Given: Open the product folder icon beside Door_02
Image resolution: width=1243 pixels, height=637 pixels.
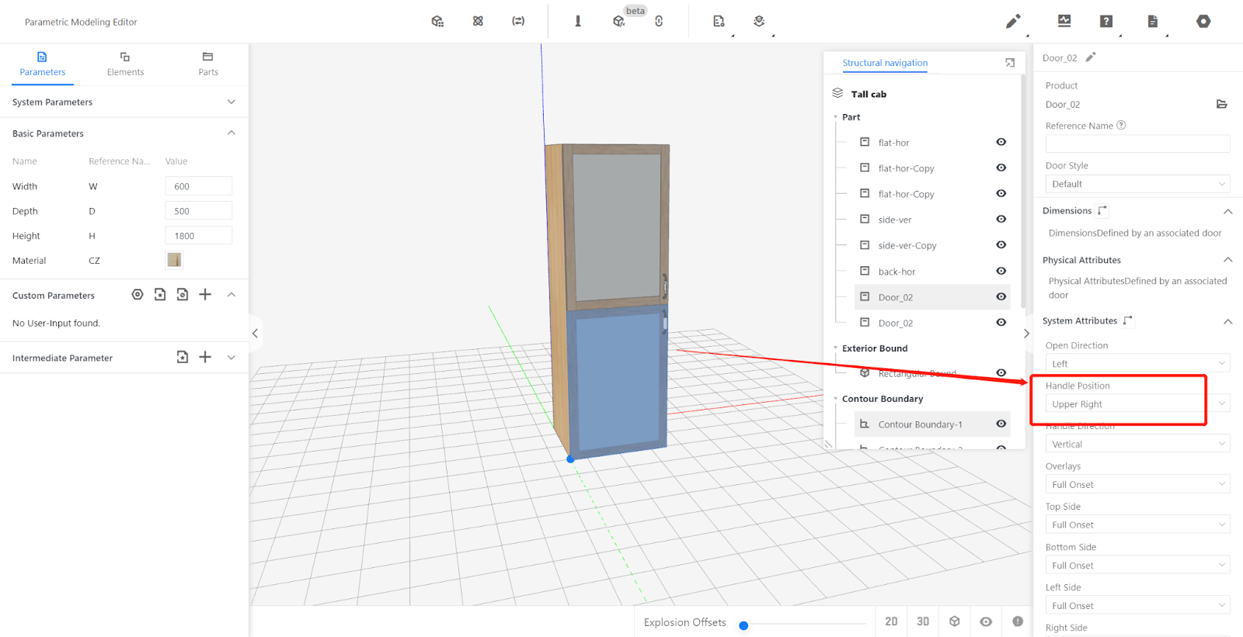Looking at the screenshot, I should click(1221, 104).
